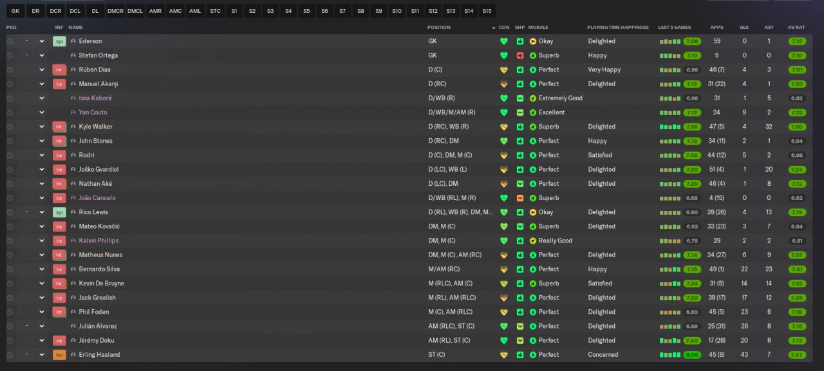Click Ederson's Spt info badge
The image size is (824, 371).
[x=59, y=41]
